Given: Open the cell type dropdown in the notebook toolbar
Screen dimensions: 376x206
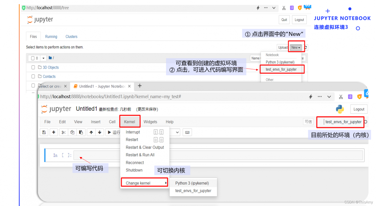Looking at the screenshot, I should 175,132.
